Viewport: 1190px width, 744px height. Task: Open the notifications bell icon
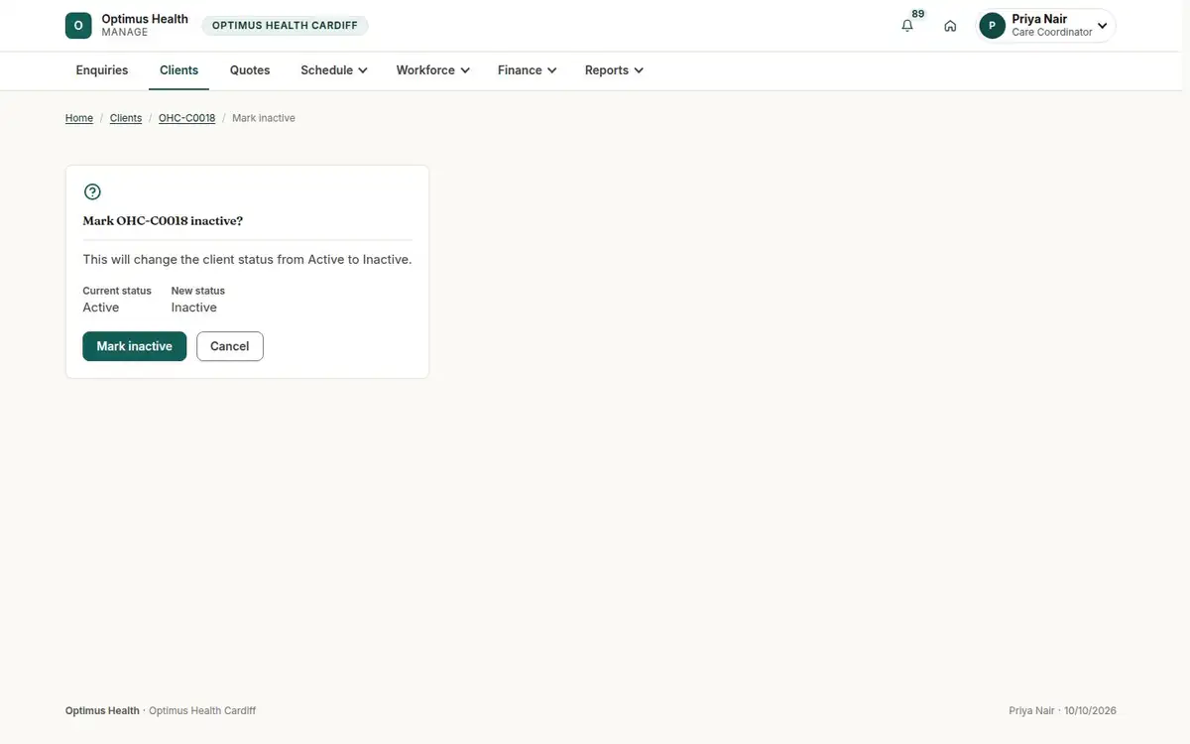pyautogui.click(x=907, y=26)
